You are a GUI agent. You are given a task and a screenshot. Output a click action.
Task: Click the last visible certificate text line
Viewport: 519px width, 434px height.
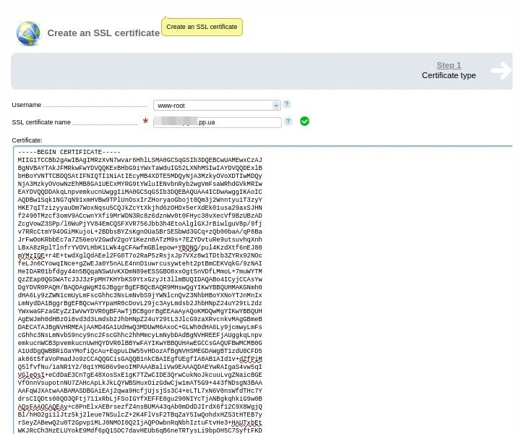140,430
